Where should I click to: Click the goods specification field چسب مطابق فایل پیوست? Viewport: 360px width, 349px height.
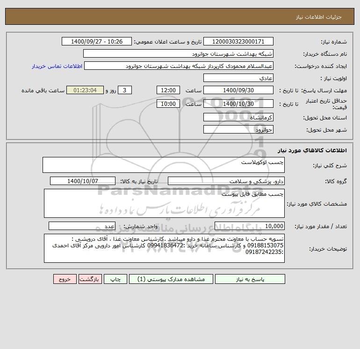point(164,203)
